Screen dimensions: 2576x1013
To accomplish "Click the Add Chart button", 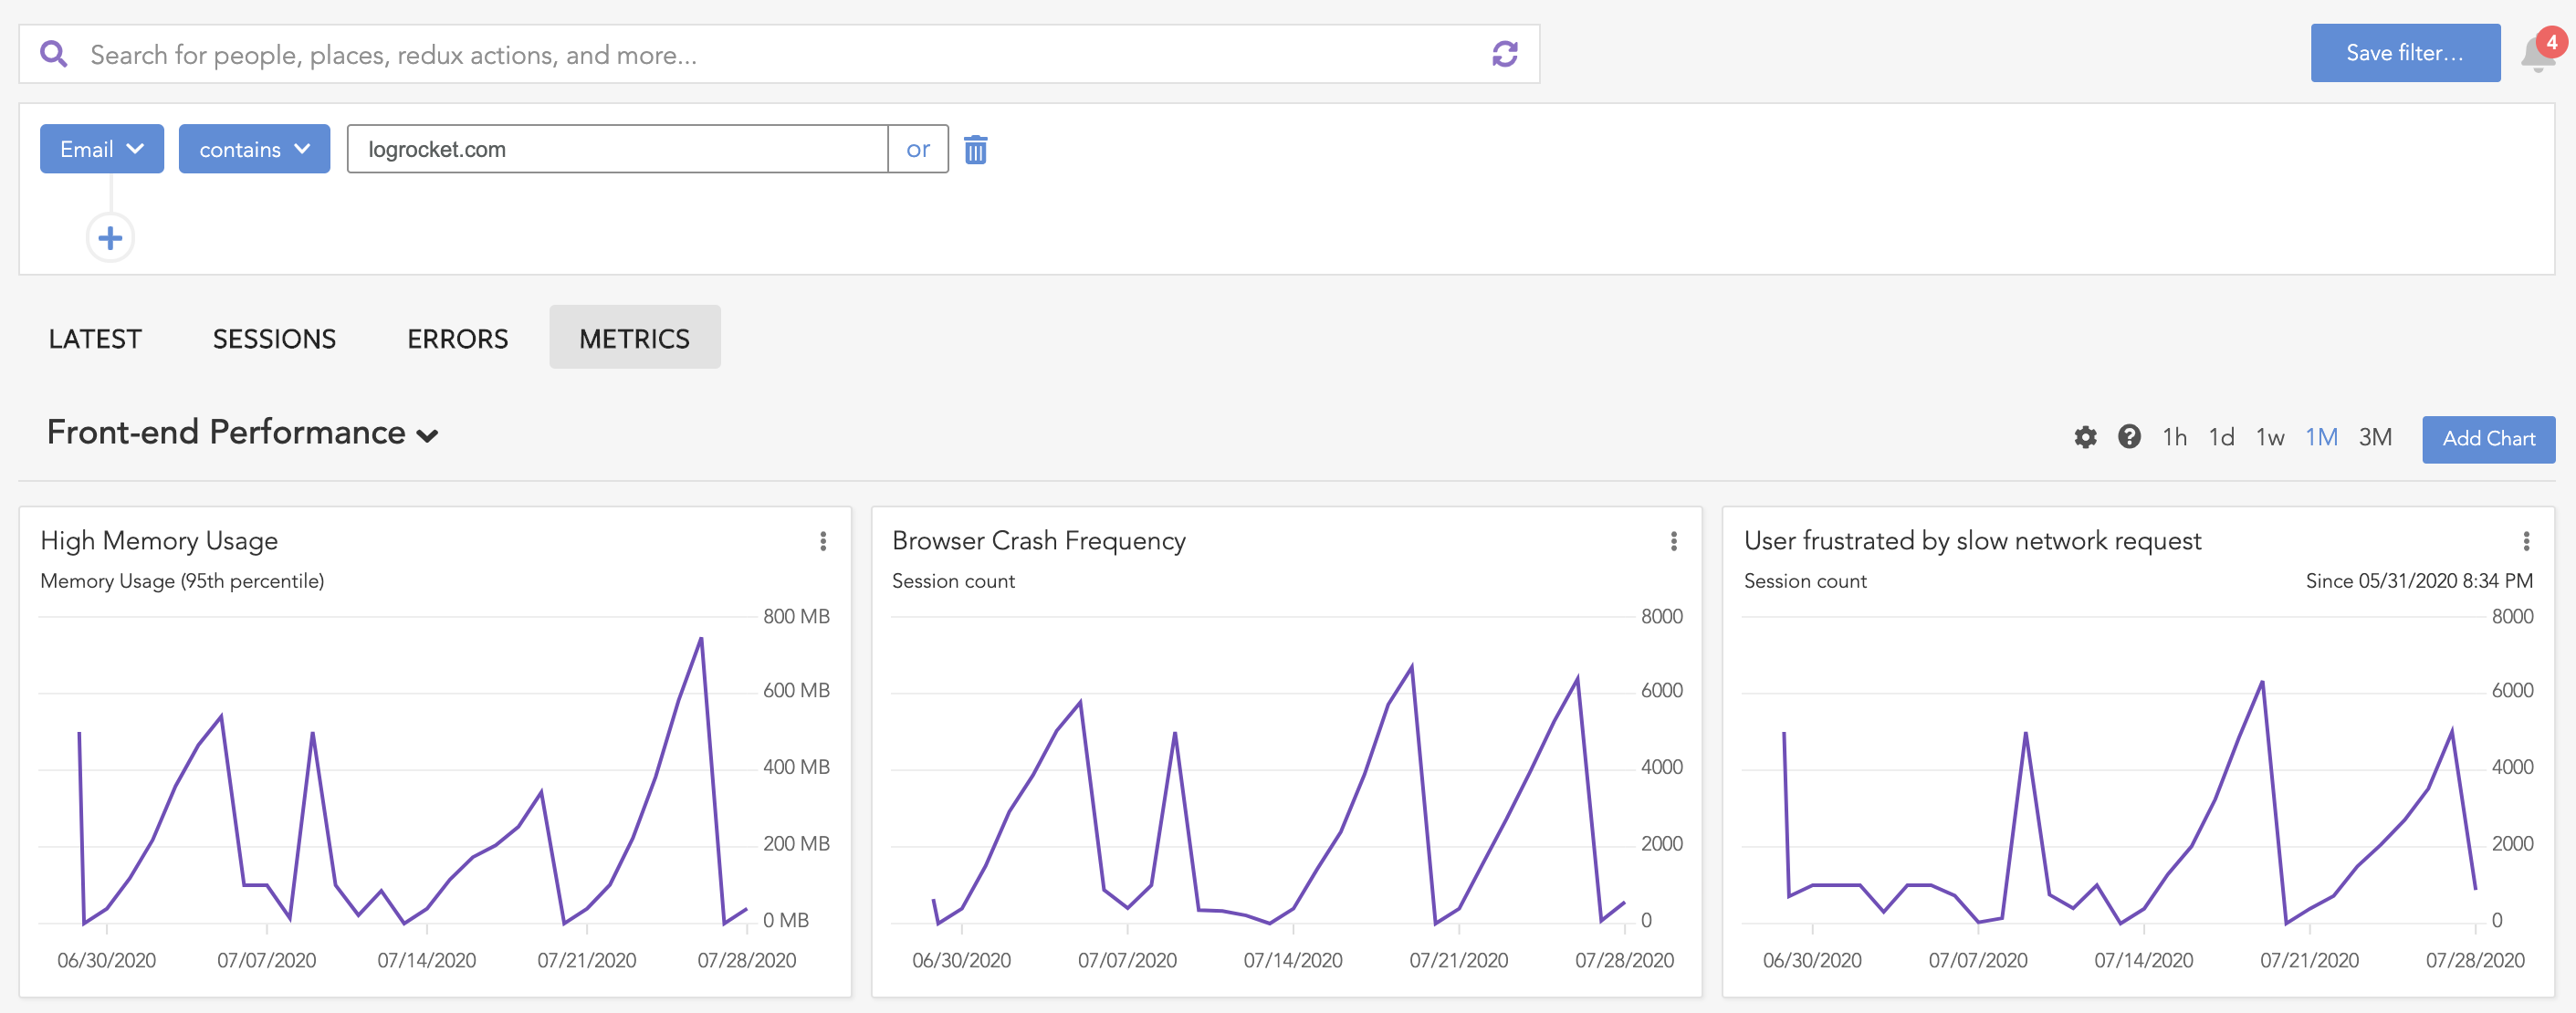I will 2488,439.
